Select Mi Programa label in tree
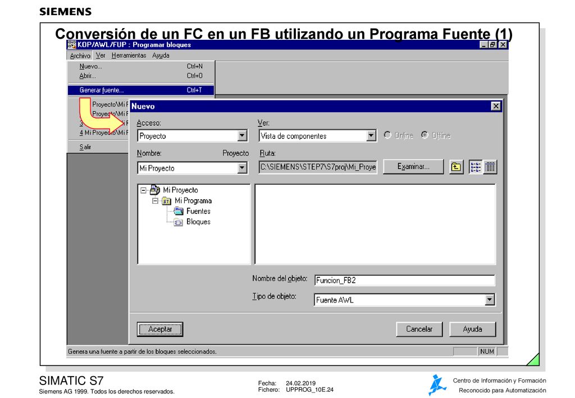The height and width of the screenshot is (398, 575). pos(193,201)
